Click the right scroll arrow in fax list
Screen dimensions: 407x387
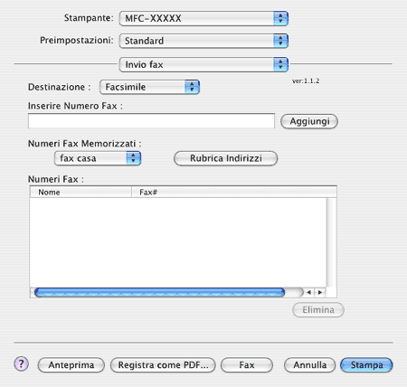[x=320, y=292]
